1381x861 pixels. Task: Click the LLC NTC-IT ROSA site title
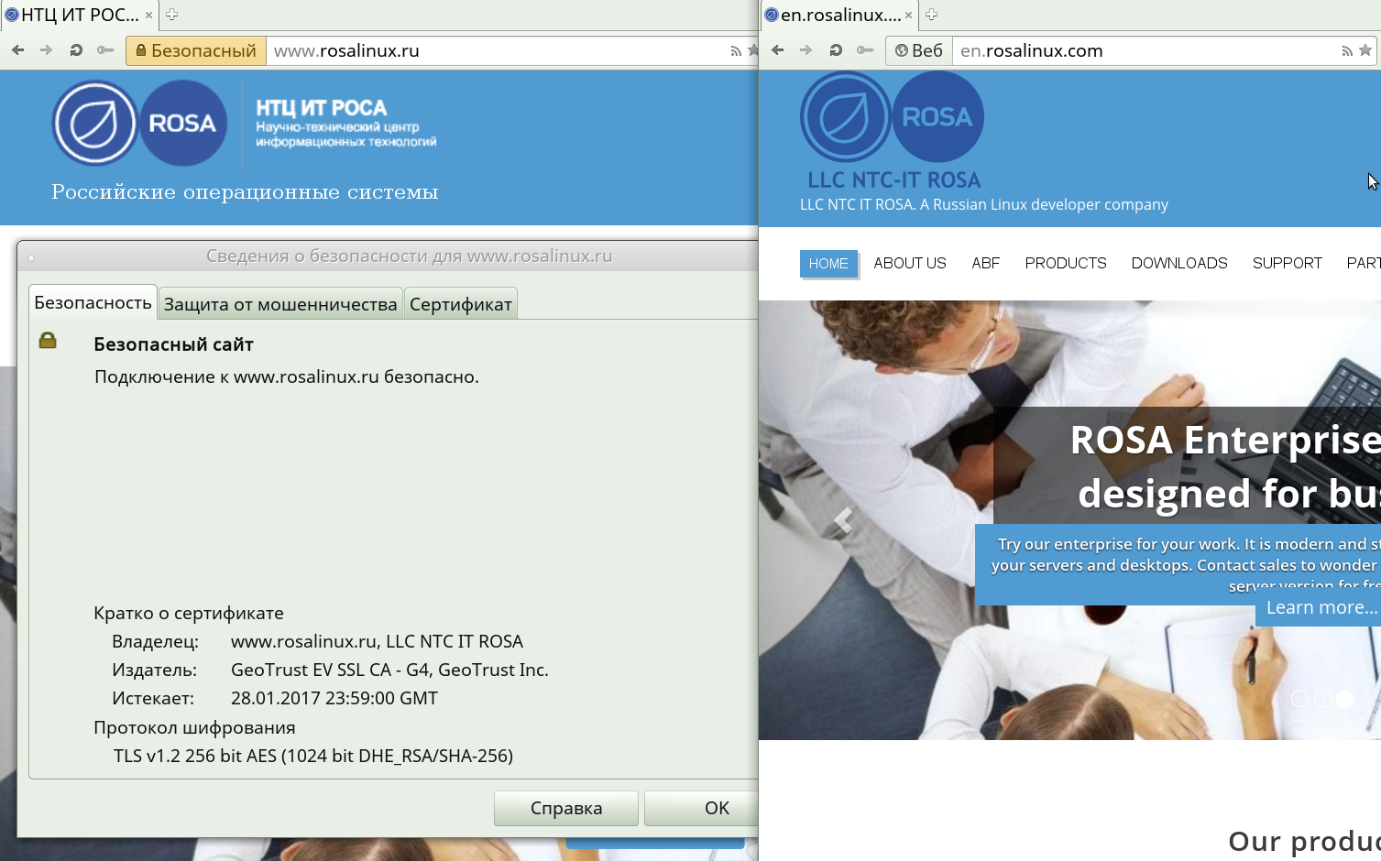[x=894, y=180]
